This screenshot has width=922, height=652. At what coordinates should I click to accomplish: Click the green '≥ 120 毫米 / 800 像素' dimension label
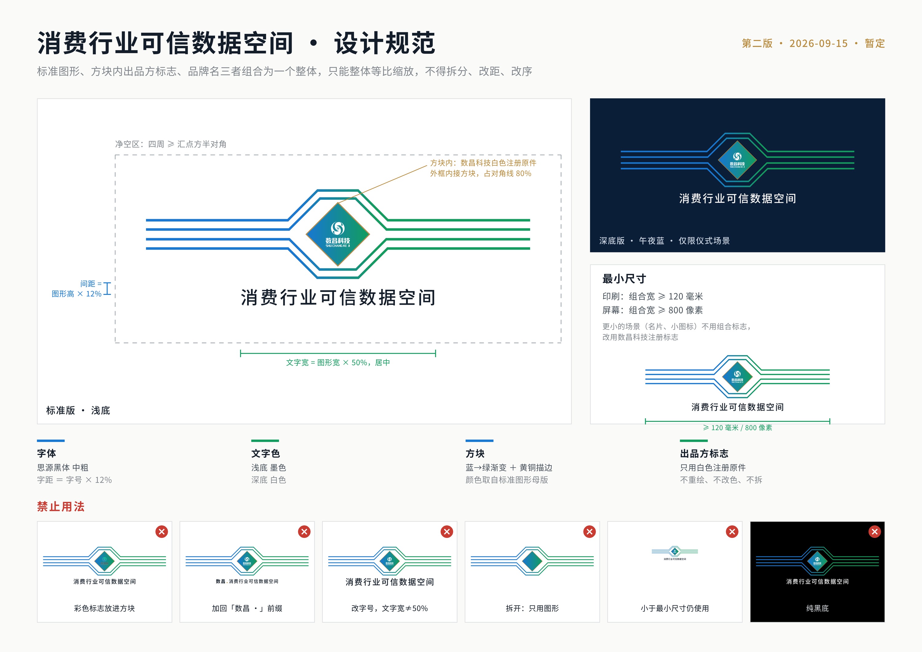click(x=737, y=427)
